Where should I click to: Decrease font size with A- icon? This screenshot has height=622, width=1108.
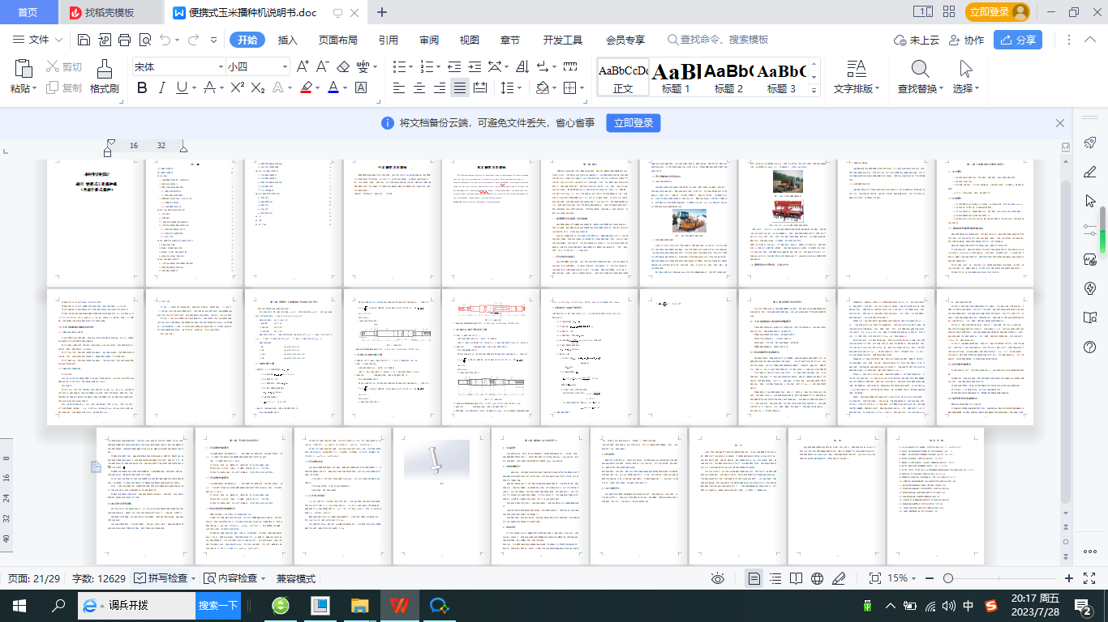(x=322, y=66)
